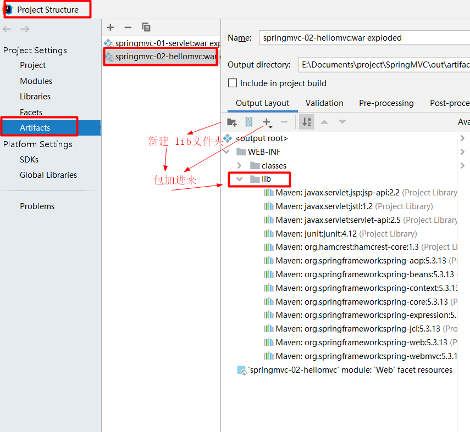Select the output root node
Image resolution: width=470 pixels, height=432 pixels.
(261, 138)
